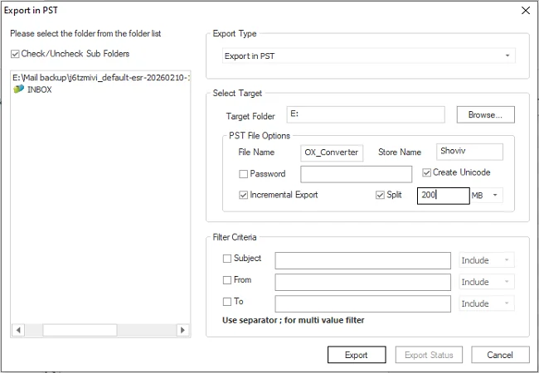Click the Browse... button
539x373 pixels.
pyautogui.click(x=485, y=114)
